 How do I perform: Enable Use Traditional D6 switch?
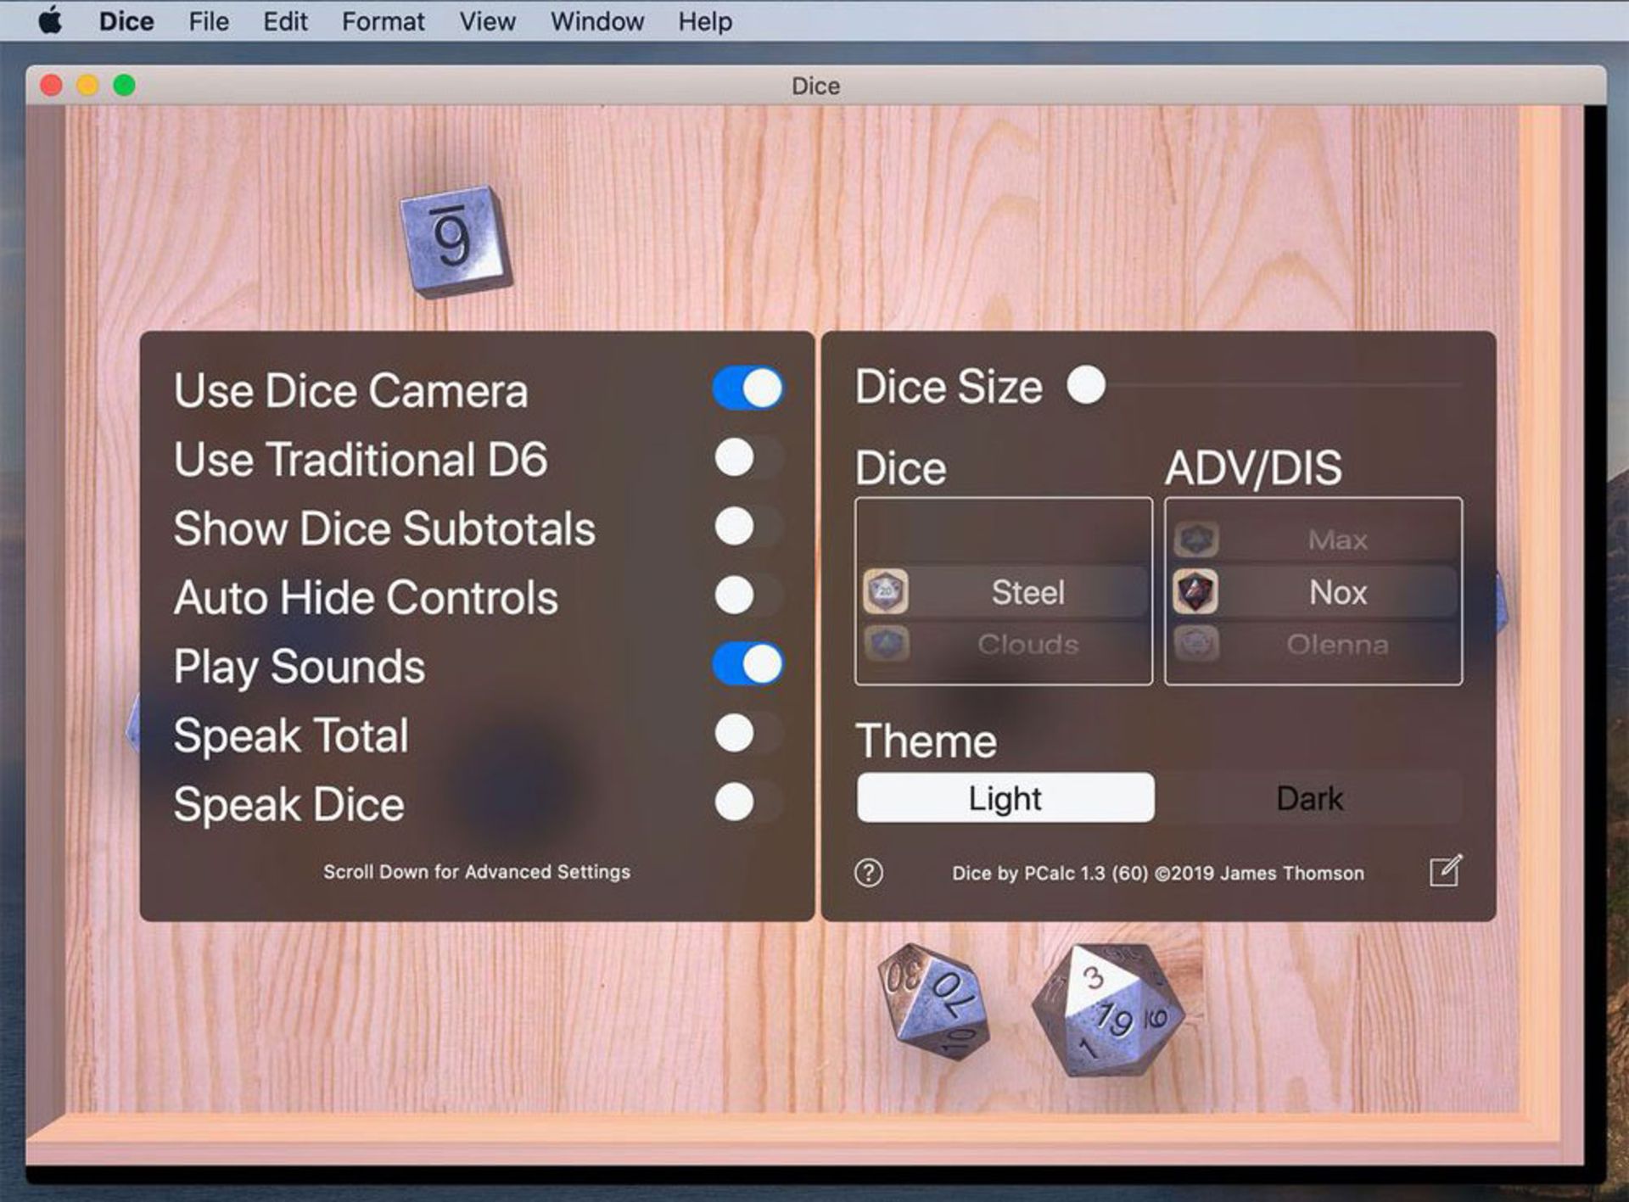pyautogui.click(x=747, y=458)
